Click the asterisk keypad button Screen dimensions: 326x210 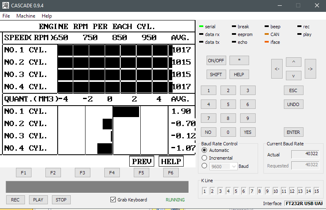point(239,60)
